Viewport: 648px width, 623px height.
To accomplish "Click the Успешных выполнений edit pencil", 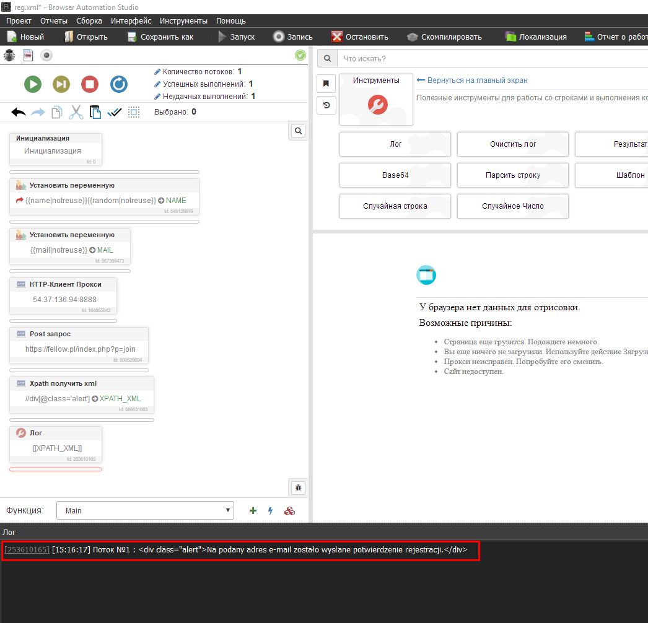I will pyautogui.click(x=157, y=84).
